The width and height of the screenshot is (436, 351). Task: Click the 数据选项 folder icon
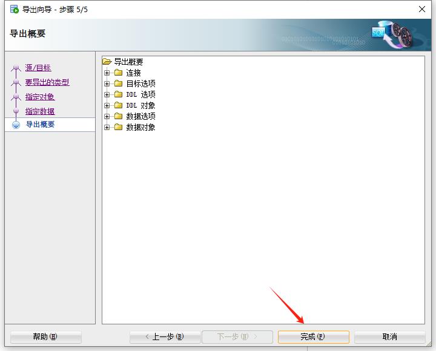(x=119, y=116)
